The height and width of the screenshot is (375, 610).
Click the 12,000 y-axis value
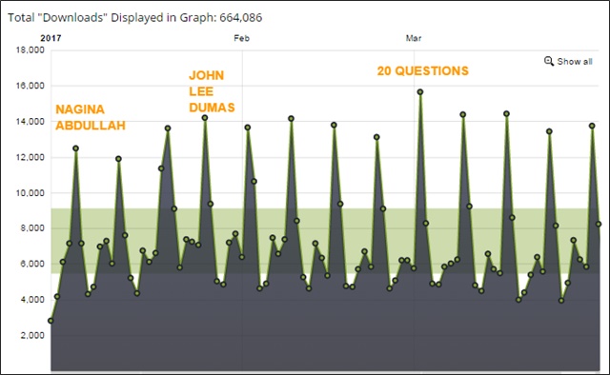point(30,157)
